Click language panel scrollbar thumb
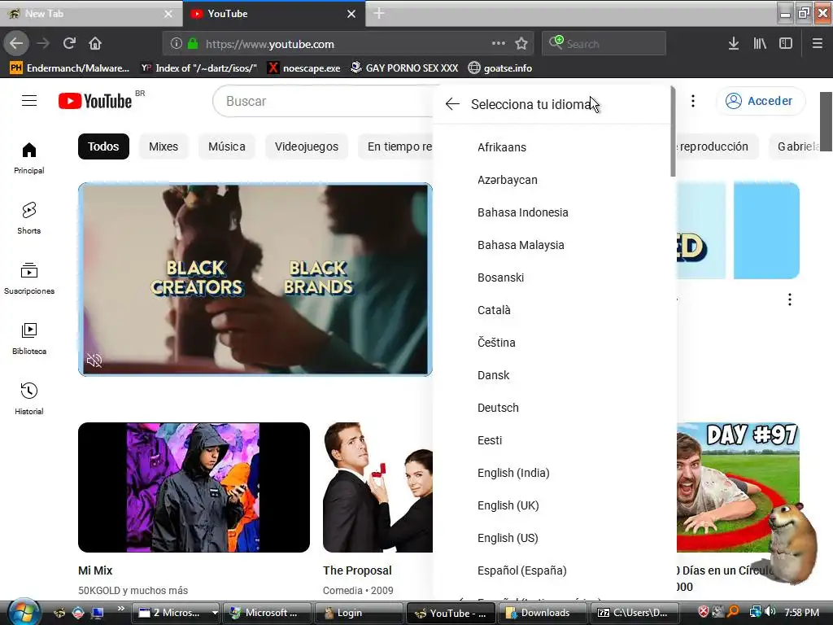833x625 pixels. click(673, 131)
